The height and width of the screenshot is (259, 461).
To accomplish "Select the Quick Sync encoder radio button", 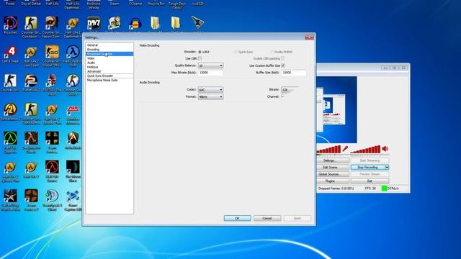I will coord(236,52).
